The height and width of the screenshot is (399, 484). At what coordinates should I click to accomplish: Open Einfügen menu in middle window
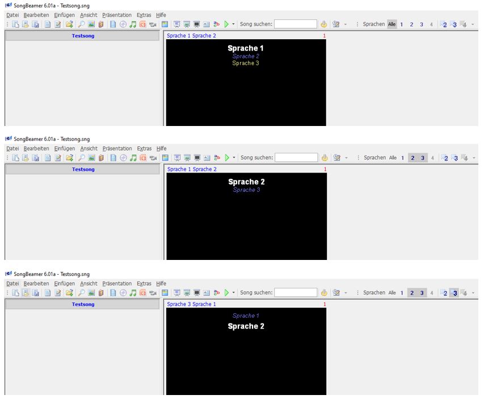pos(65,149)
